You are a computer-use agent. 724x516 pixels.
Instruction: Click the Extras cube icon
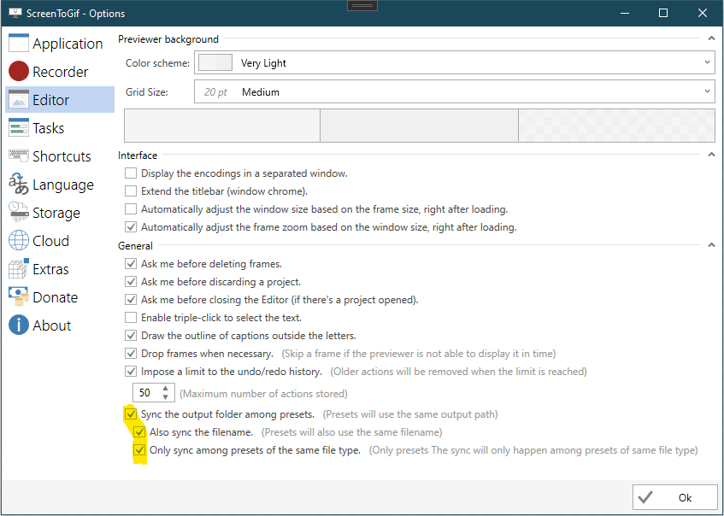pyautogui.click(x=19, y=268)
